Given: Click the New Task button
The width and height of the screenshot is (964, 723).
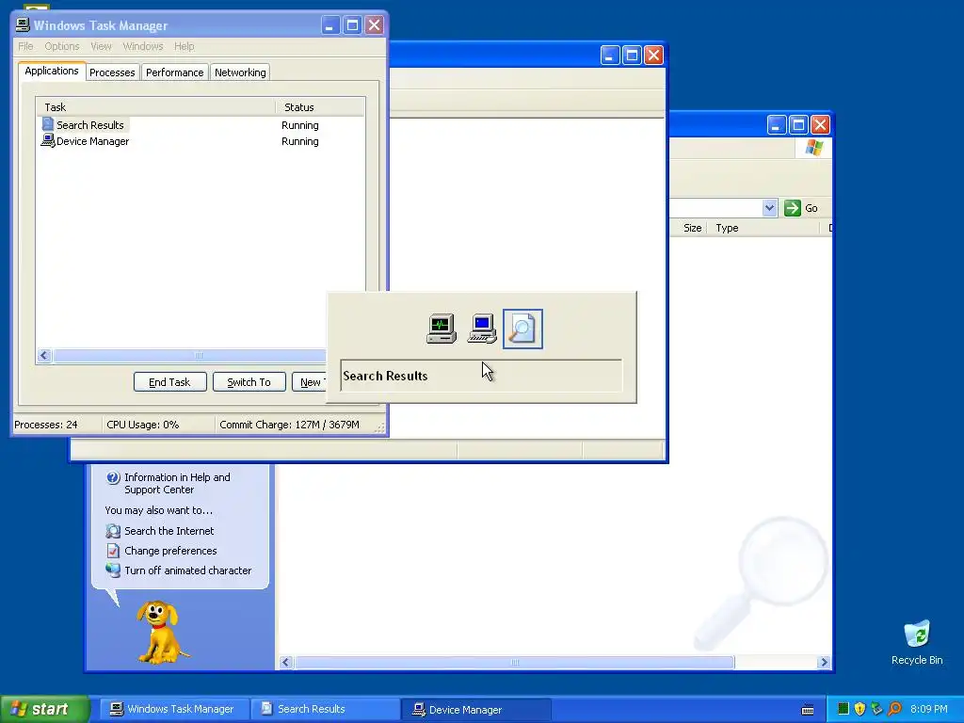Looking at the screenshot, I should click(309, 382).
